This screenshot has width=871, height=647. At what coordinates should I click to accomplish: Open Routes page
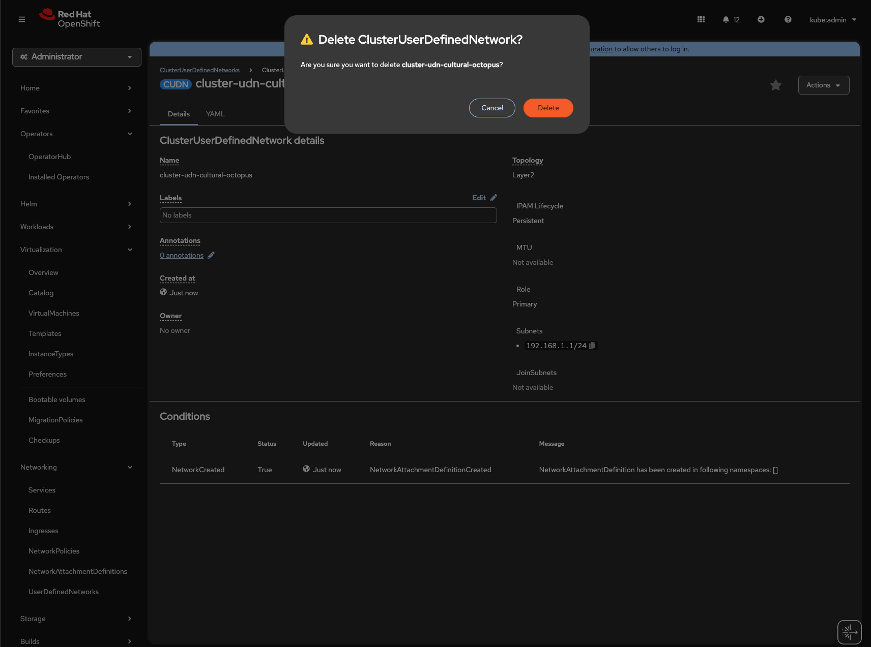click(40, 510)
